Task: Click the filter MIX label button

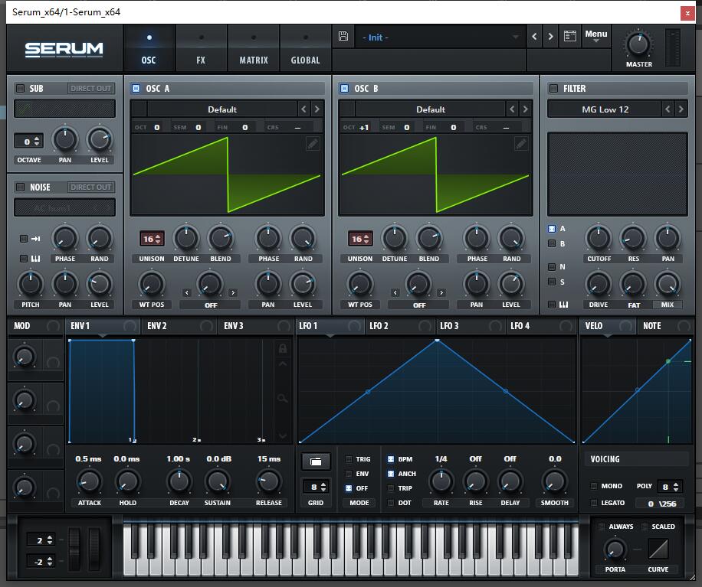Action: pyautogui.click(x=667, y=305)
